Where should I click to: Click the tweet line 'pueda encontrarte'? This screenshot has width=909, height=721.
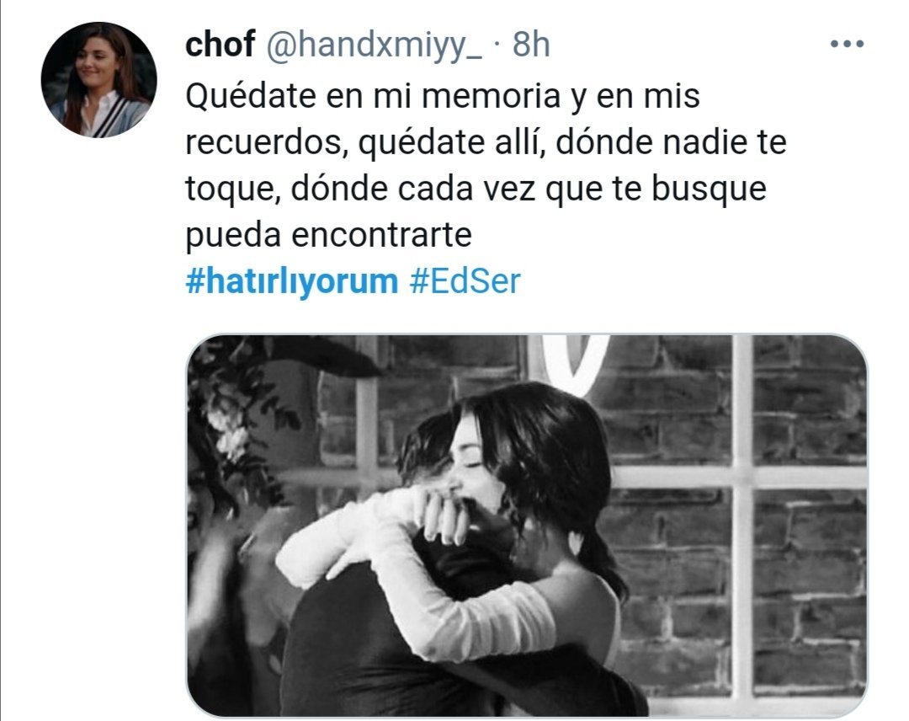click(329, 235)
